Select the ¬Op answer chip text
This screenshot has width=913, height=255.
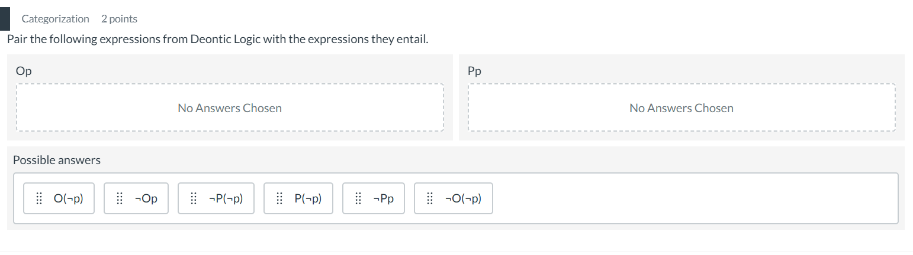(146, 198)
